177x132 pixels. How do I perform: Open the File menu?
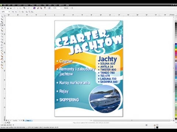[x=5, y=5]
